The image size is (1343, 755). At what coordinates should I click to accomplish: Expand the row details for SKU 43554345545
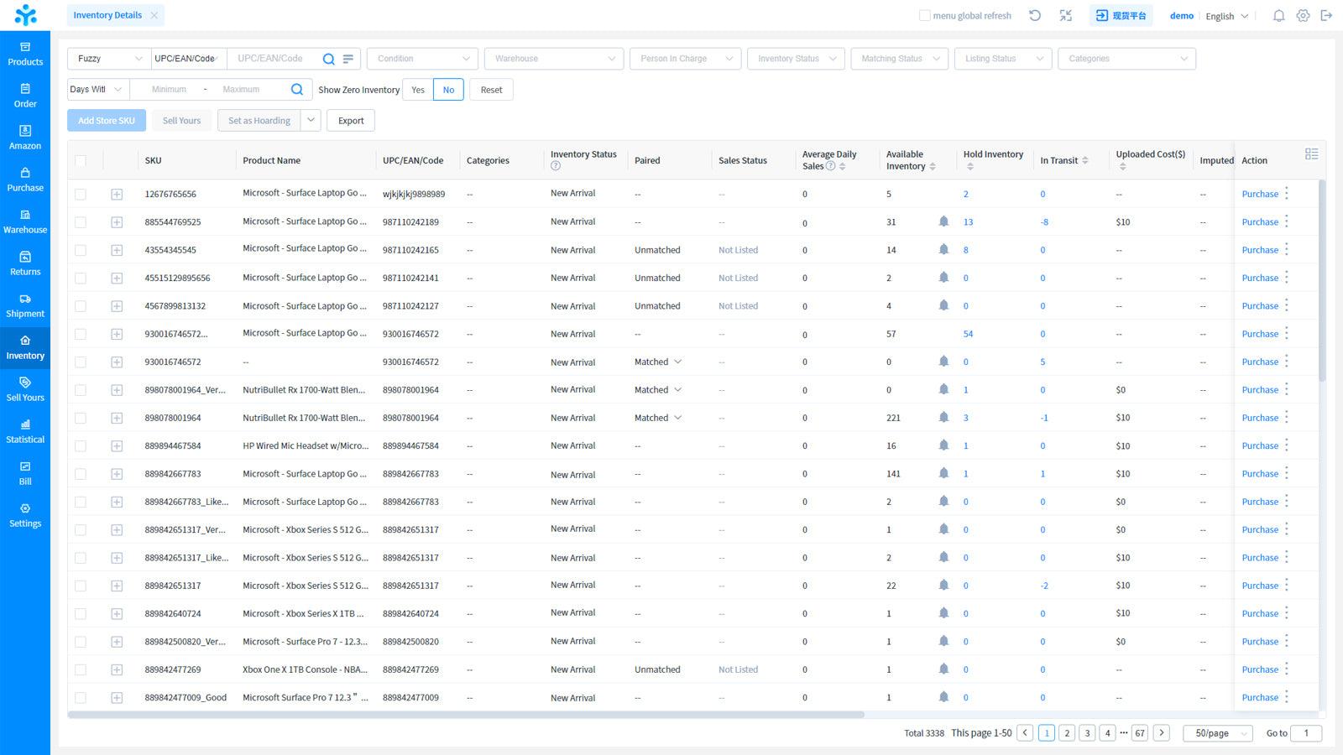tap(117, 250)
